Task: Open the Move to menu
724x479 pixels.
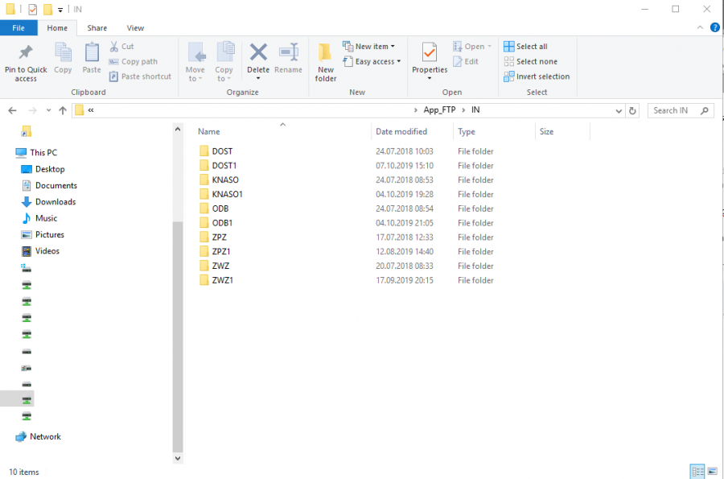Action: (x=195, y=62)
